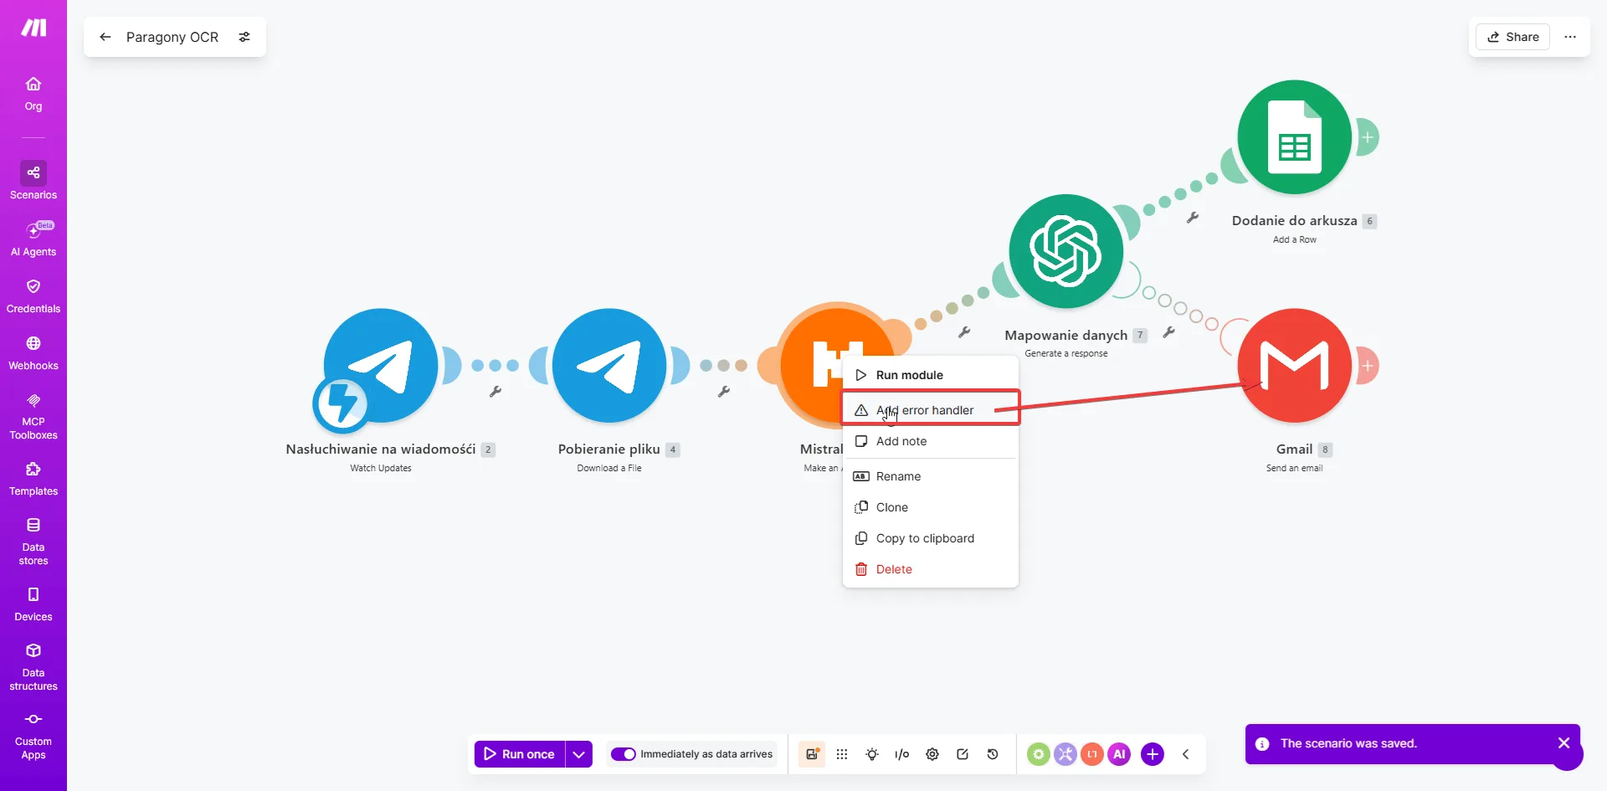Add module after Gmail
This screenshot has width=1607, height=791.
[x=1368, y=366]
